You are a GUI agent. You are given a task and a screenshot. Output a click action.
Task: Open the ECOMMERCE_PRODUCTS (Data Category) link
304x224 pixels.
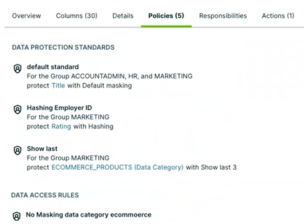click(117, 167)
